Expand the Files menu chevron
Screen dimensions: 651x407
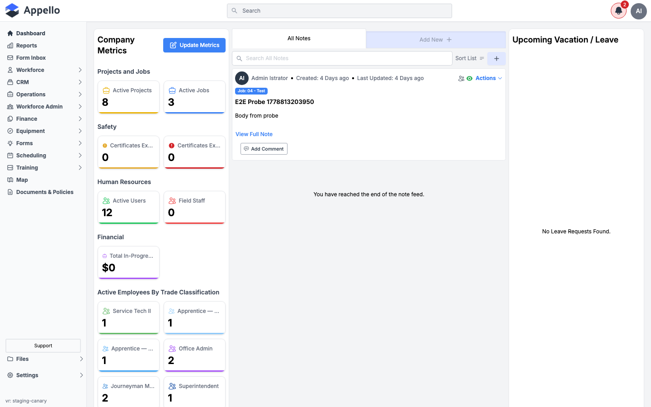(81, 359)
